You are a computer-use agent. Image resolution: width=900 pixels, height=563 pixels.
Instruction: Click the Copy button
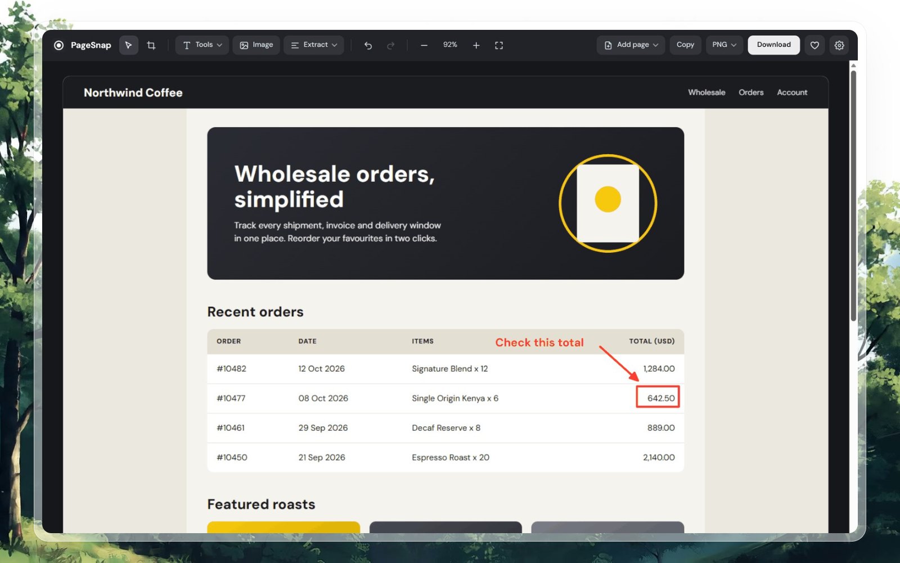click(x=685, y=45)
